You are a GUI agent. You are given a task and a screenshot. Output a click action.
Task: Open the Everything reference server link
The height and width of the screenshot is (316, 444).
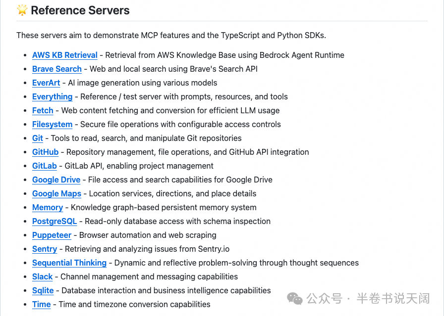point(52,97)
